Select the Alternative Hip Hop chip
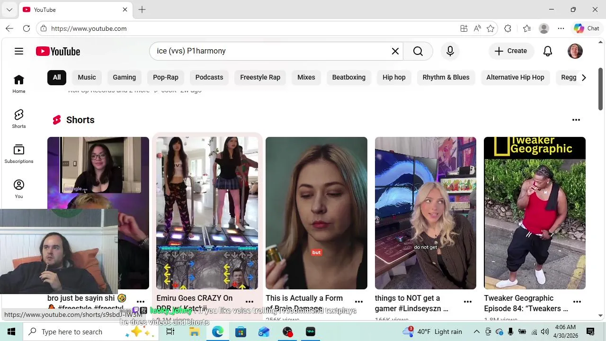This screenshot has height=341, width=606. pyautogui.click(x=516, y=77)
